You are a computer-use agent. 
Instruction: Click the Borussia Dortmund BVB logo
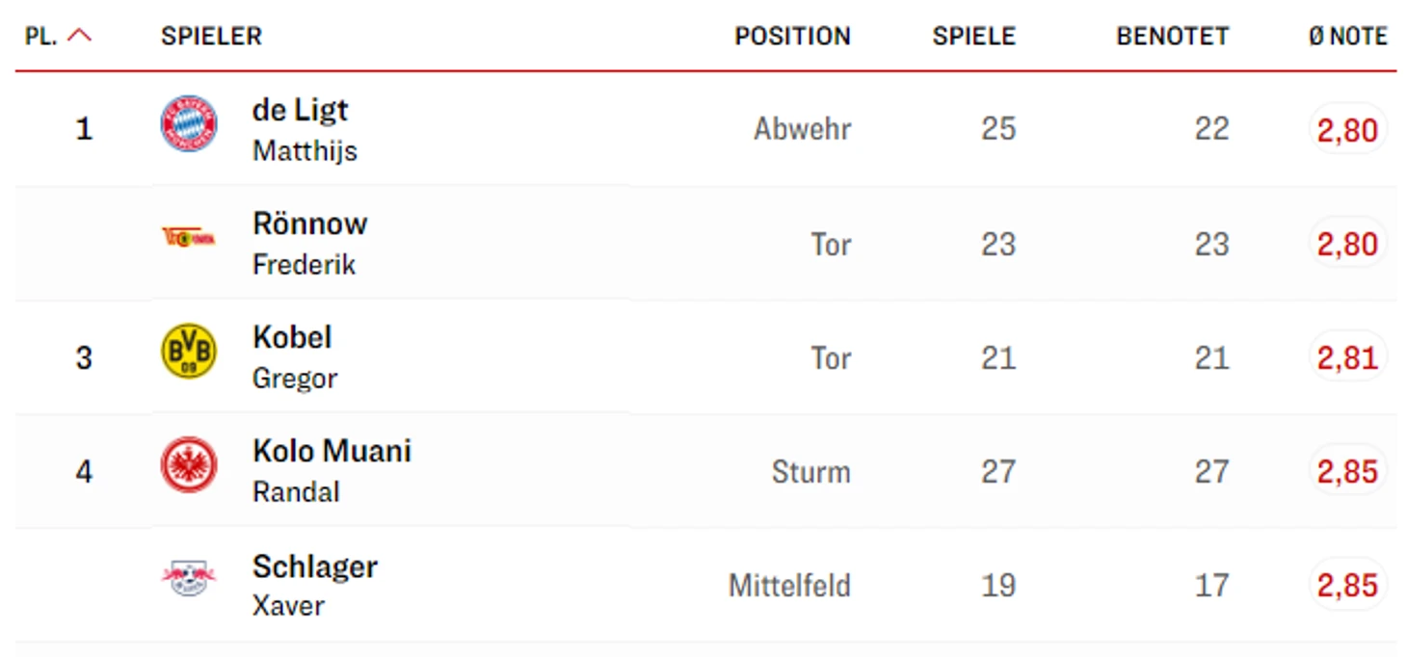(x=189, y=351)
